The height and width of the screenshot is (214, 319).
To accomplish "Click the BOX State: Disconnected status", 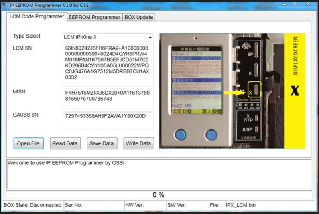I will tap(33, 205).
